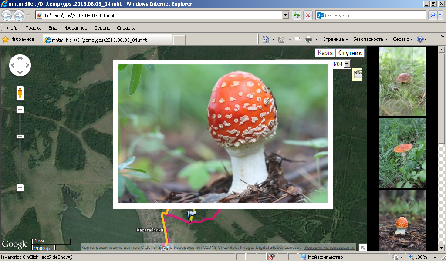Image resolution: width=446 pixels, height=261 pixels.
Task: Click the green Refresh arrows button
Action: pyautogui.click(x=296, y=16)
